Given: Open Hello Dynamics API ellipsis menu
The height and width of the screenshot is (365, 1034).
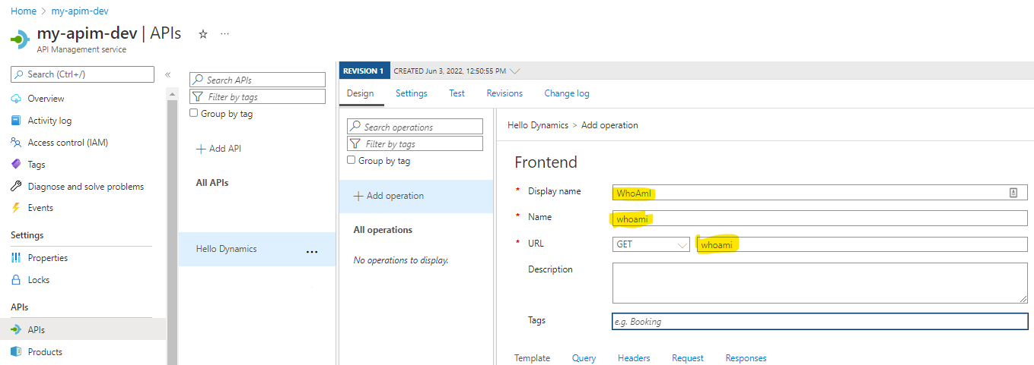Looking at the screenshot, I should point(311,250).
